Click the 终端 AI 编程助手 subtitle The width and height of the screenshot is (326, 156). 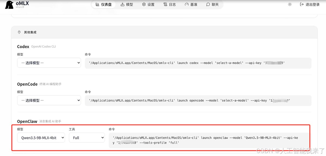[x=51, y=84]
